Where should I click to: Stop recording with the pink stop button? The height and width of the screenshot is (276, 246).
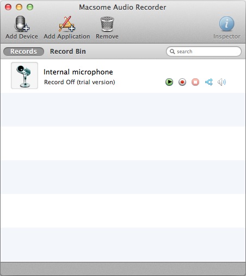[x=195, y=82]
